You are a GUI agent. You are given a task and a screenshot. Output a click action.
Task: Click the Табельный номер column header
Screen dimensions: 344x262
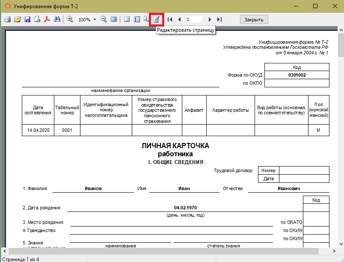67,110
